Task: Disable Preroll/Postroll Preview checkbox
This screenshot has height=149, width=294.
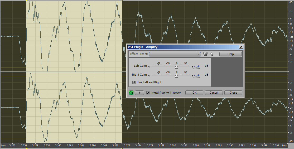Action: pyautogui.click(x=148, y=93)
